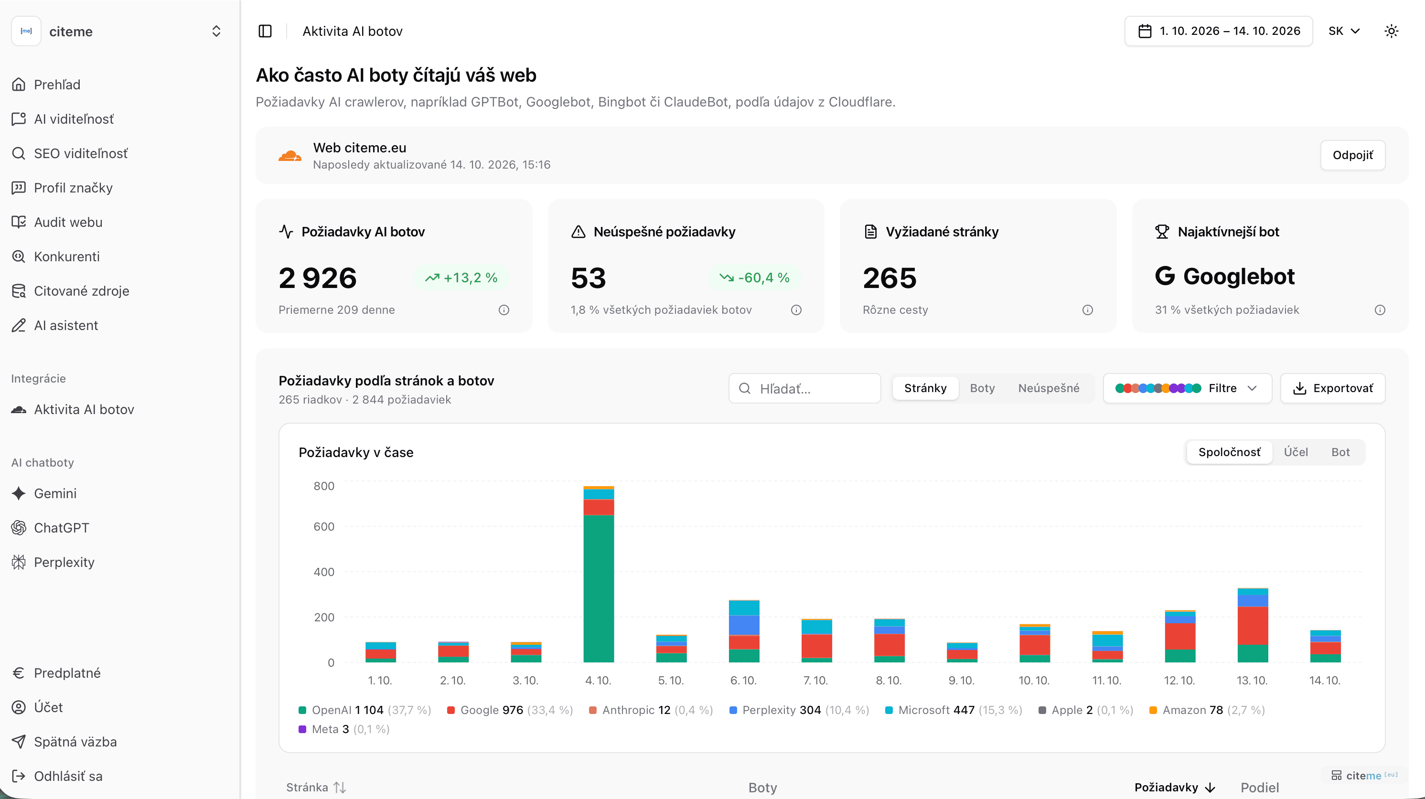Expand the Filtre dropdown
Screen dimensions: 1425x799
click(1187, 388)
